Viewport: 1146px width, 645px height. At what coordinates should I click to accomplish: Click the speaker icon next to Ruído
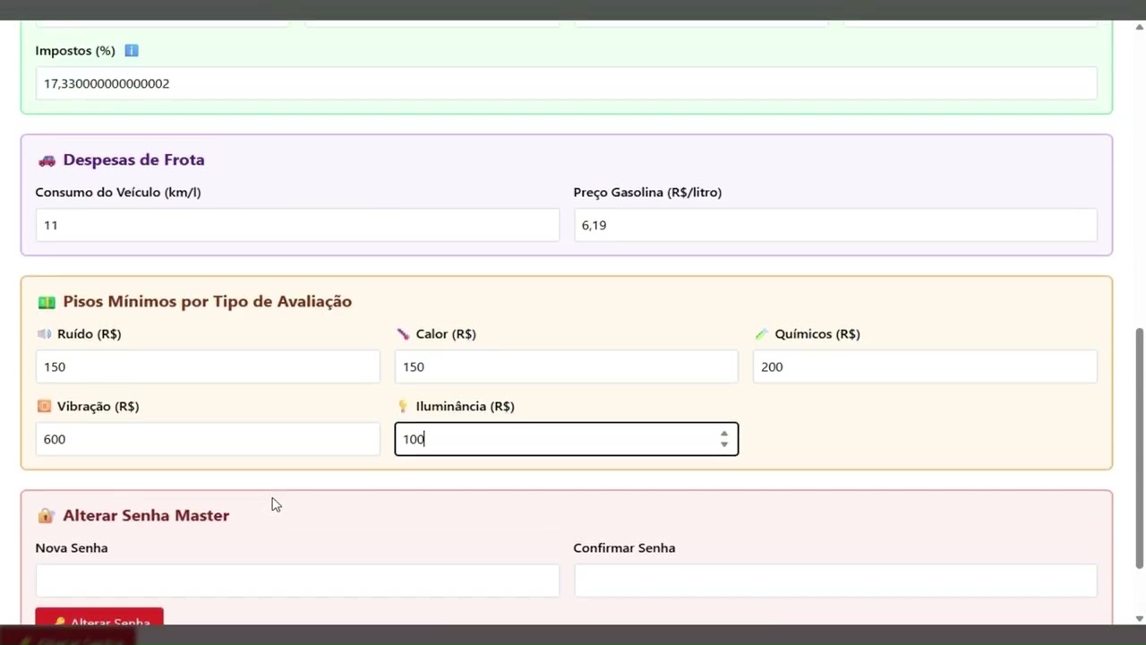coord(44,334)
